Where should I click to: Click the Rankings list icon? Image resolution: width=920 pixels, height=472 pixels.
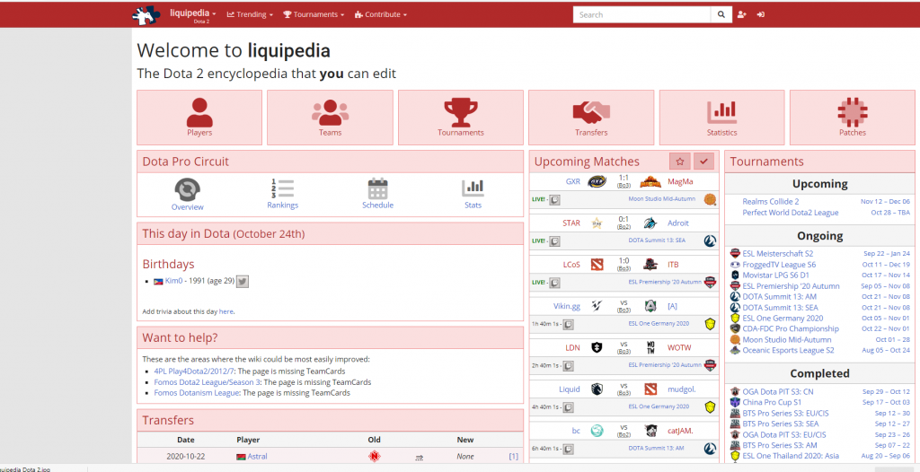[x=282, y=188]
